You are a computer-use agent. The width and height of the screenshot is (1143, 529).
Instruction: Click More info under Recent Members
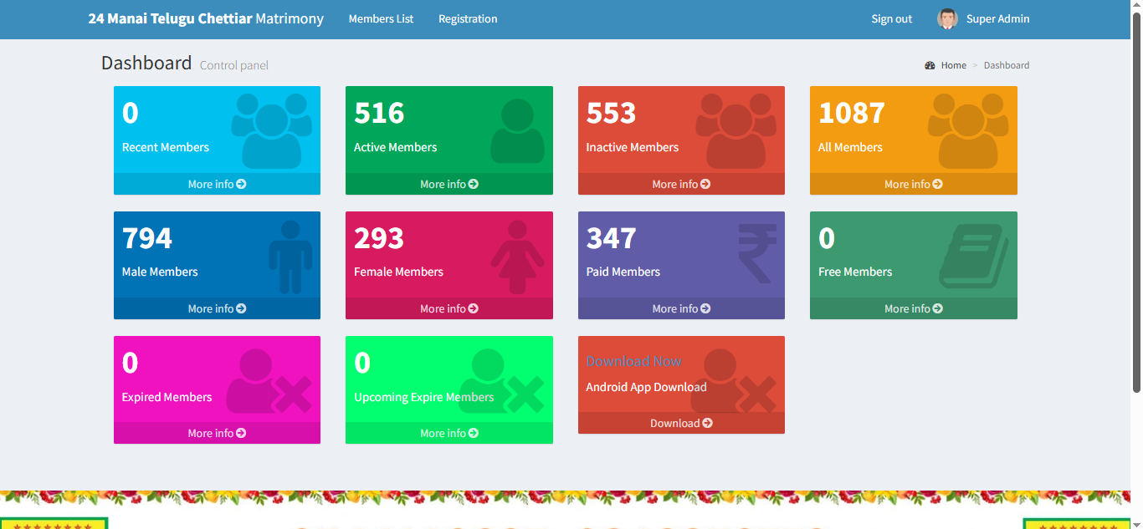217,184
